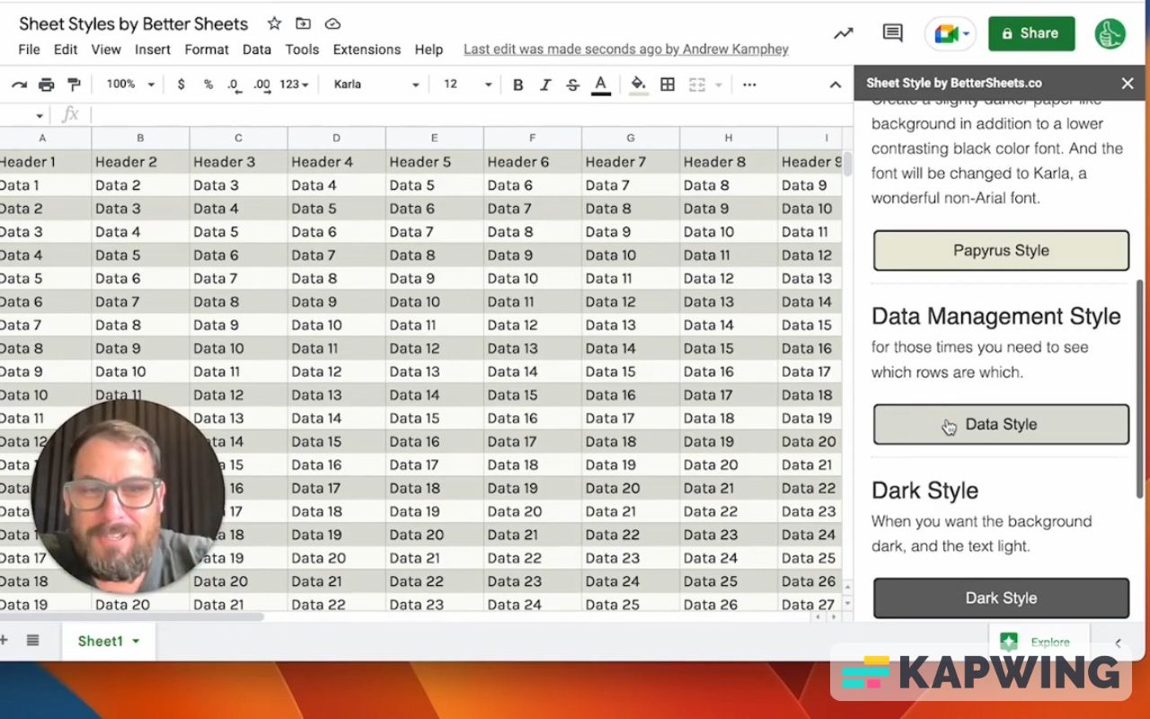Open the Edit menu
Viewport: 1150px width, 719px height.
[x=66, y=49]
